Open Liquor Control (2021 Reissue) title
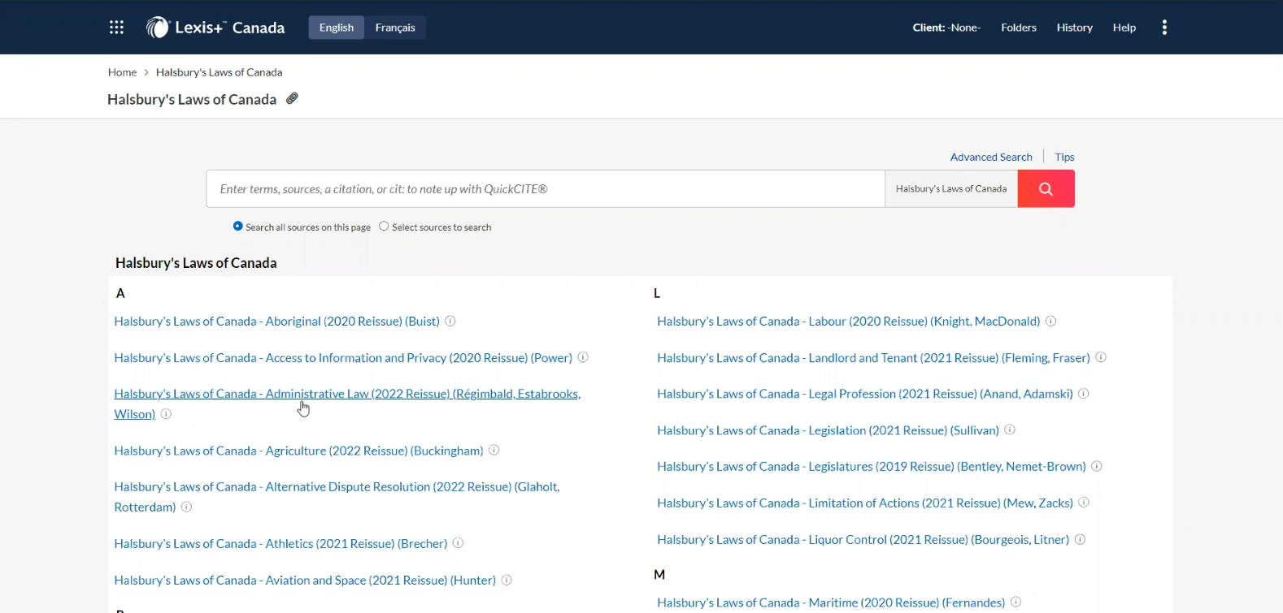 point(863,540)
